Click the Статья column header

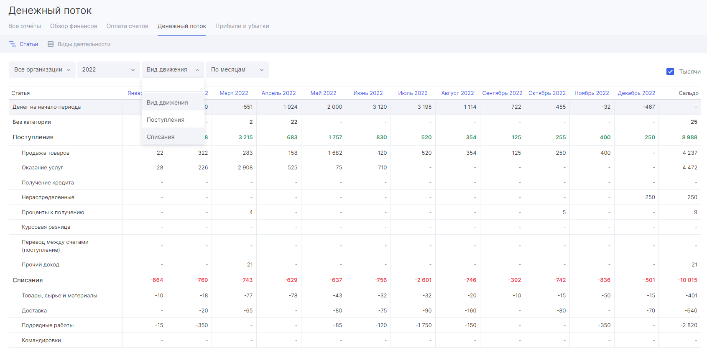coord(20,93)
